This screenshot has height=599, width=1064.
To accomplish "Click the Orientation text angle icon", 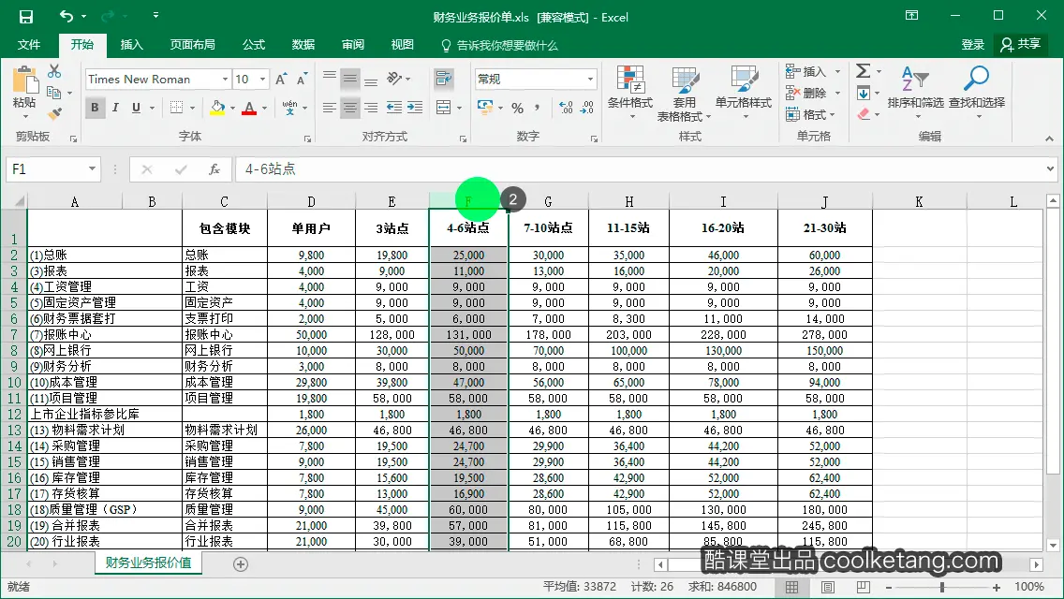I will pos(394,79).
